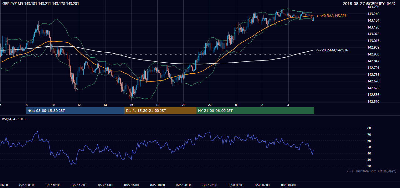Image resolution: width=400 pixels, height=188 pixels.
Task: Select the ロンドン 15:30-21:00 JST session bar
Action: [x=160, y=111]
